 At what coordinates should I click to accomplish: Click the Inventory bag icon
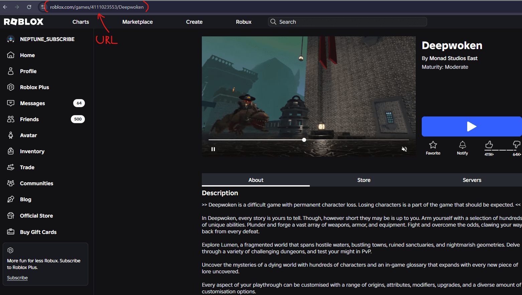click(11, 151)
